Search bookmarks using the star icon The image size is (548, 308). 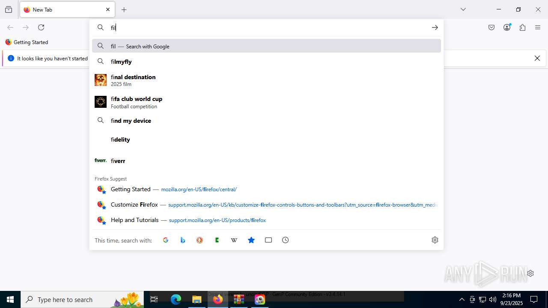click(x=251, y=240)
